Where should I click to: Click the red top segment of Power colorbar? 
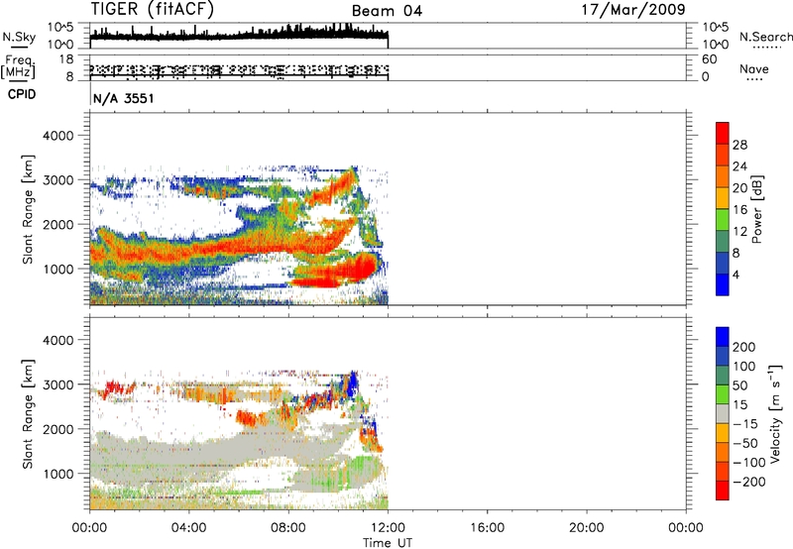point(723,133)
